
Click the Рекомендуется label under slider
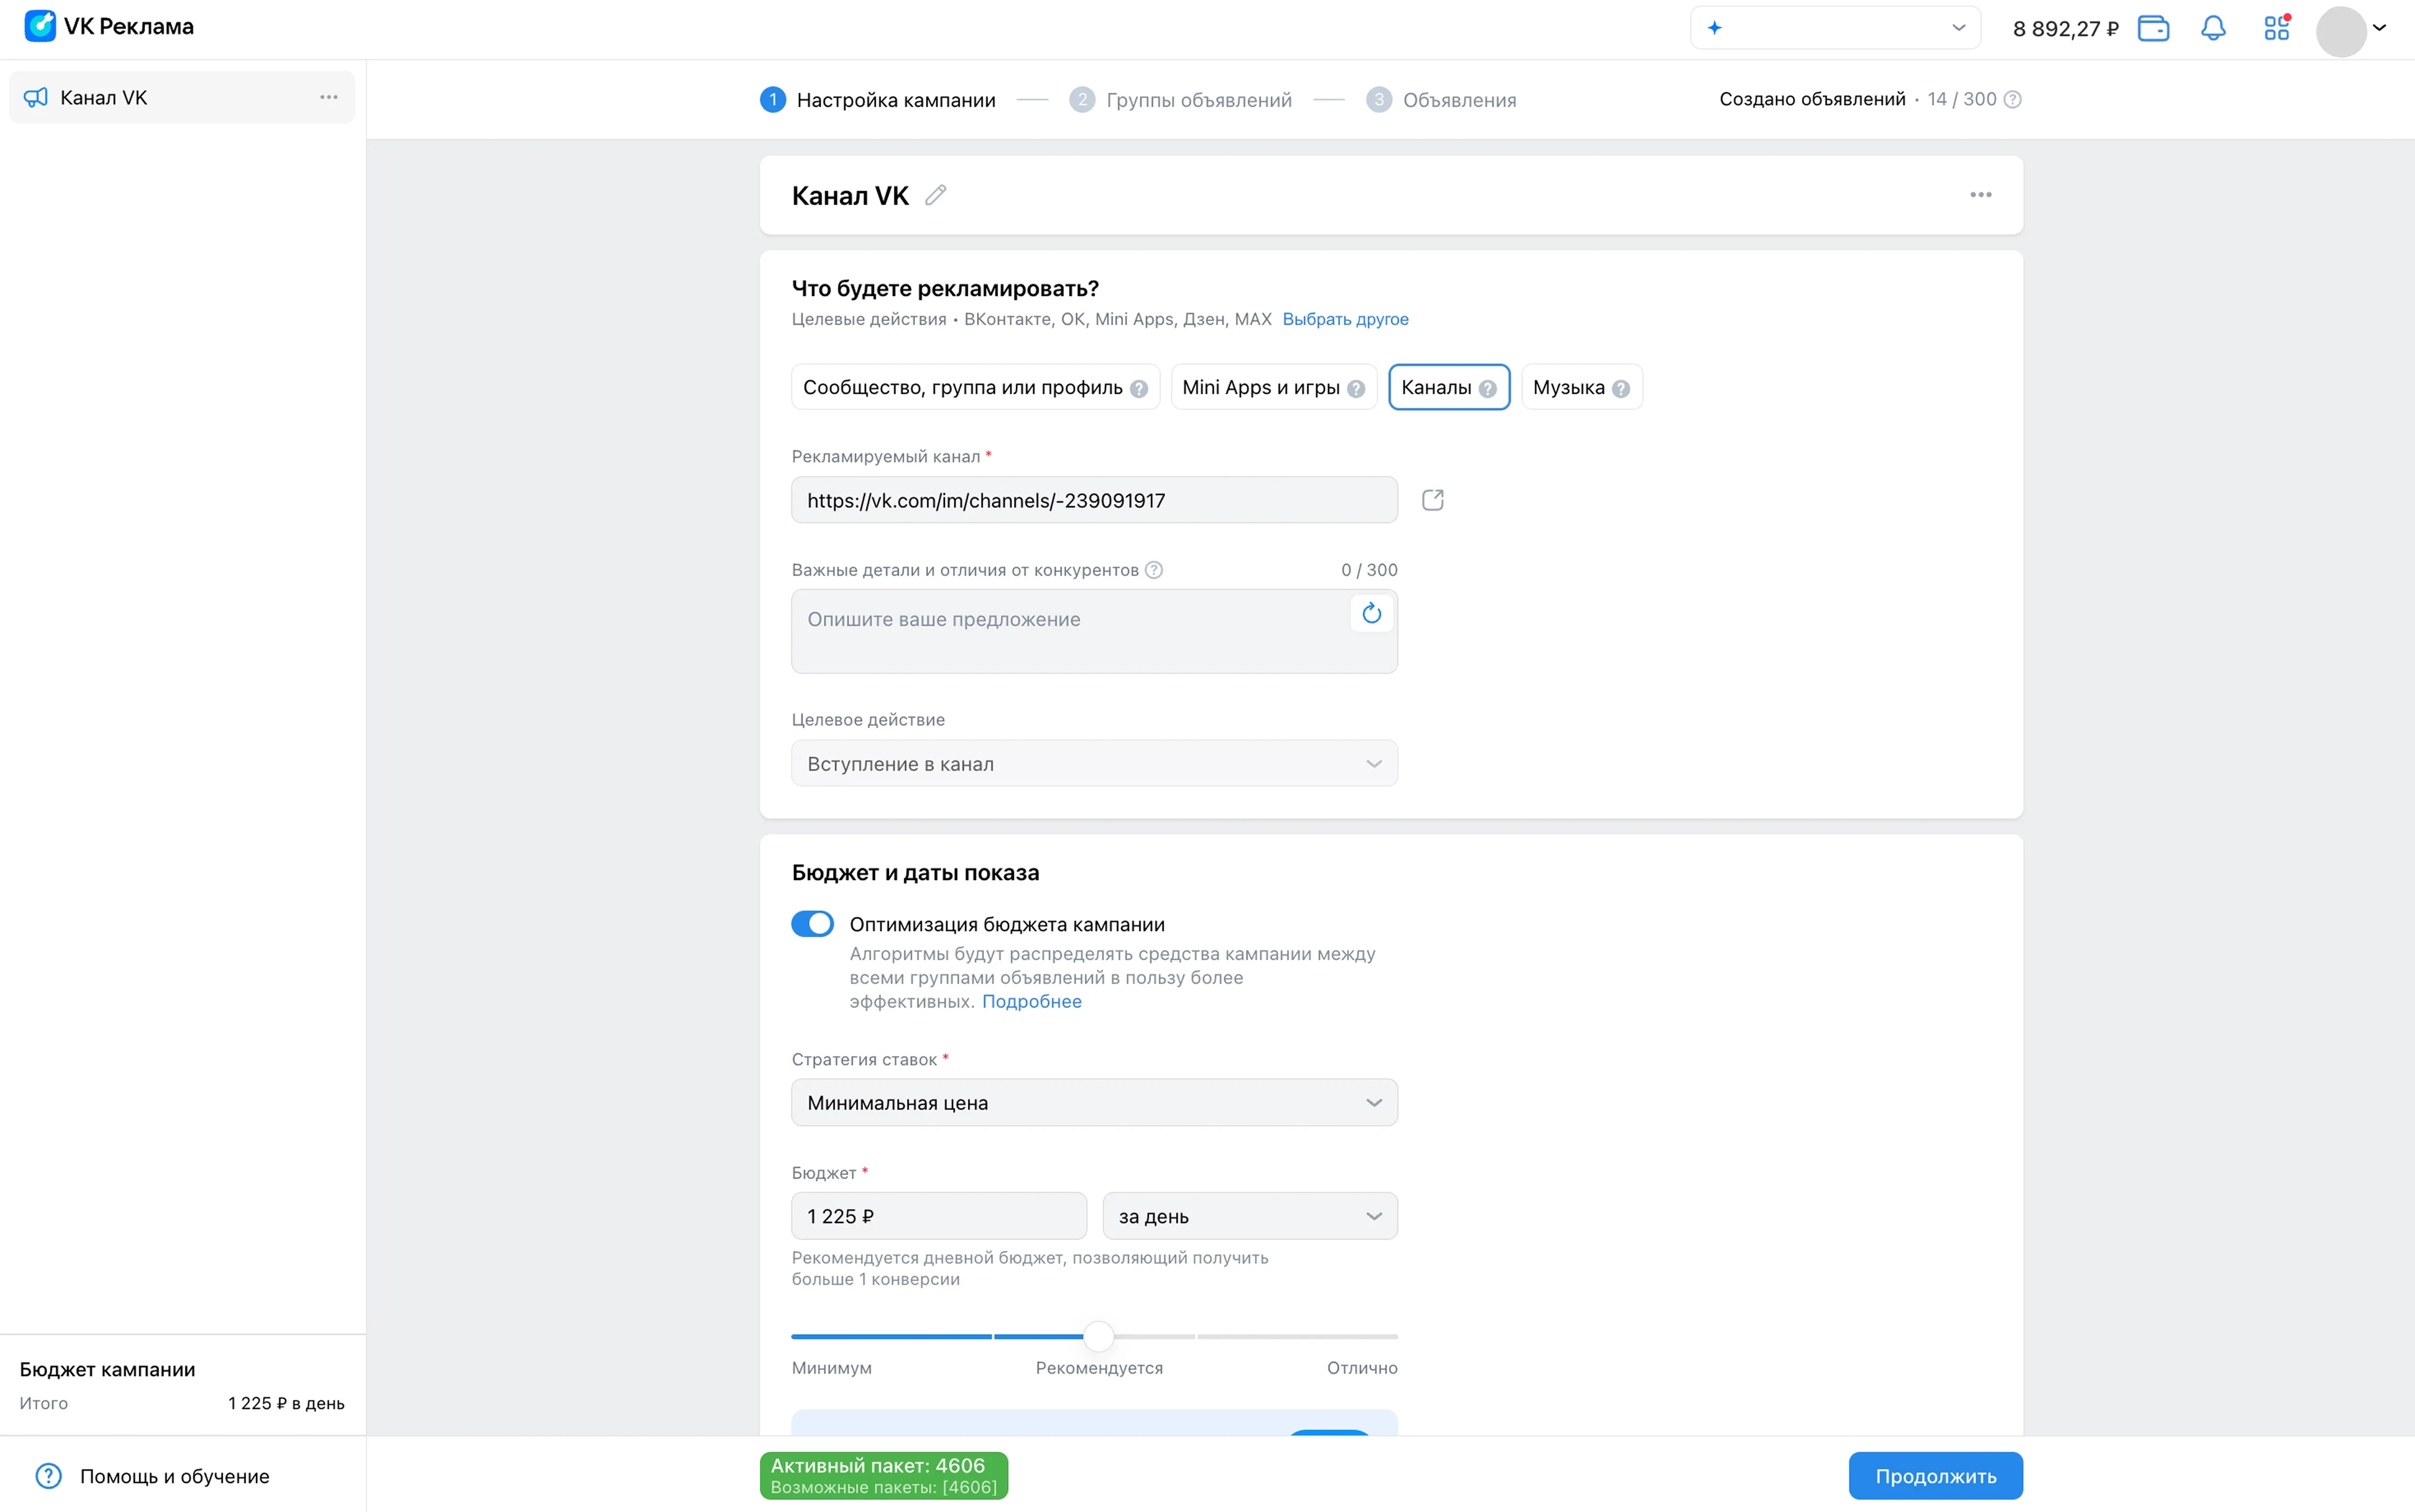tap(1099, 1368)
